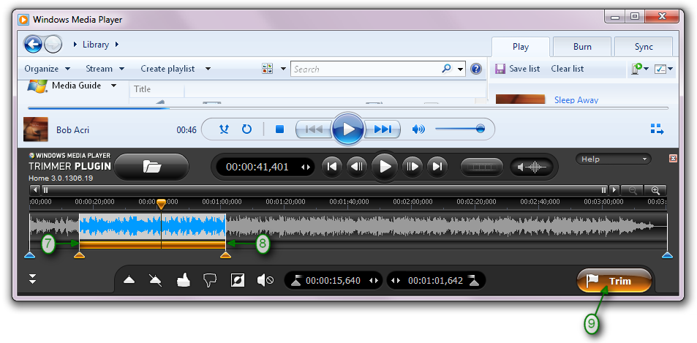
Task: Adjust end time using its arrows
Action: click(396, 281)
